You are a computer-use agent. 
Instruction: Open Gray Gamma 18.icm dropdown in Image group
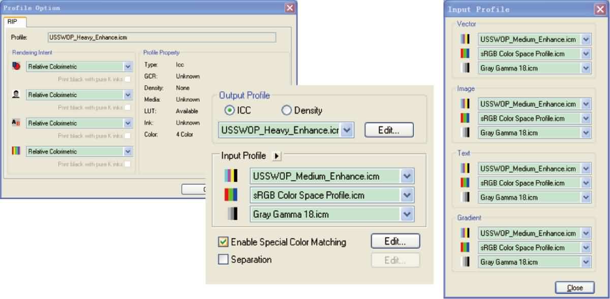pyautogui.click(x=586, y=132)
